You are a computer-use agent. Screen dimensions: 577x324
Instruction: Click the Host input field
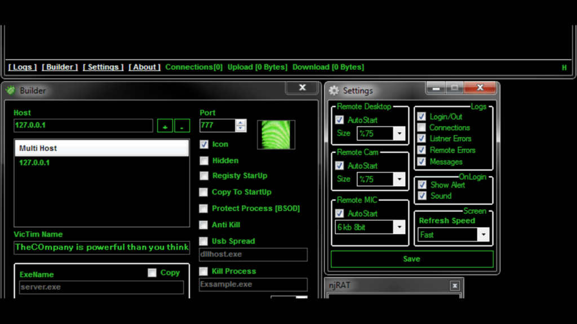(83, 125)
